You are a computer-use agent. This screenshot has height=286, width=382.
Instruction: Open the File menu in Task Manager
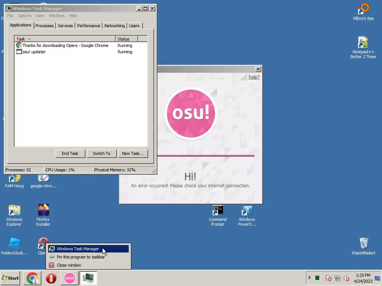coord(10,16)
